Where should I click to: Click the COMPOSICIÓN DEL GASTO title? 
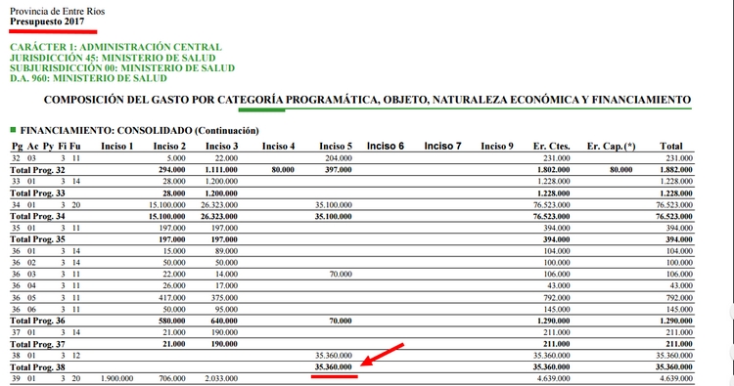click(367, 100)
